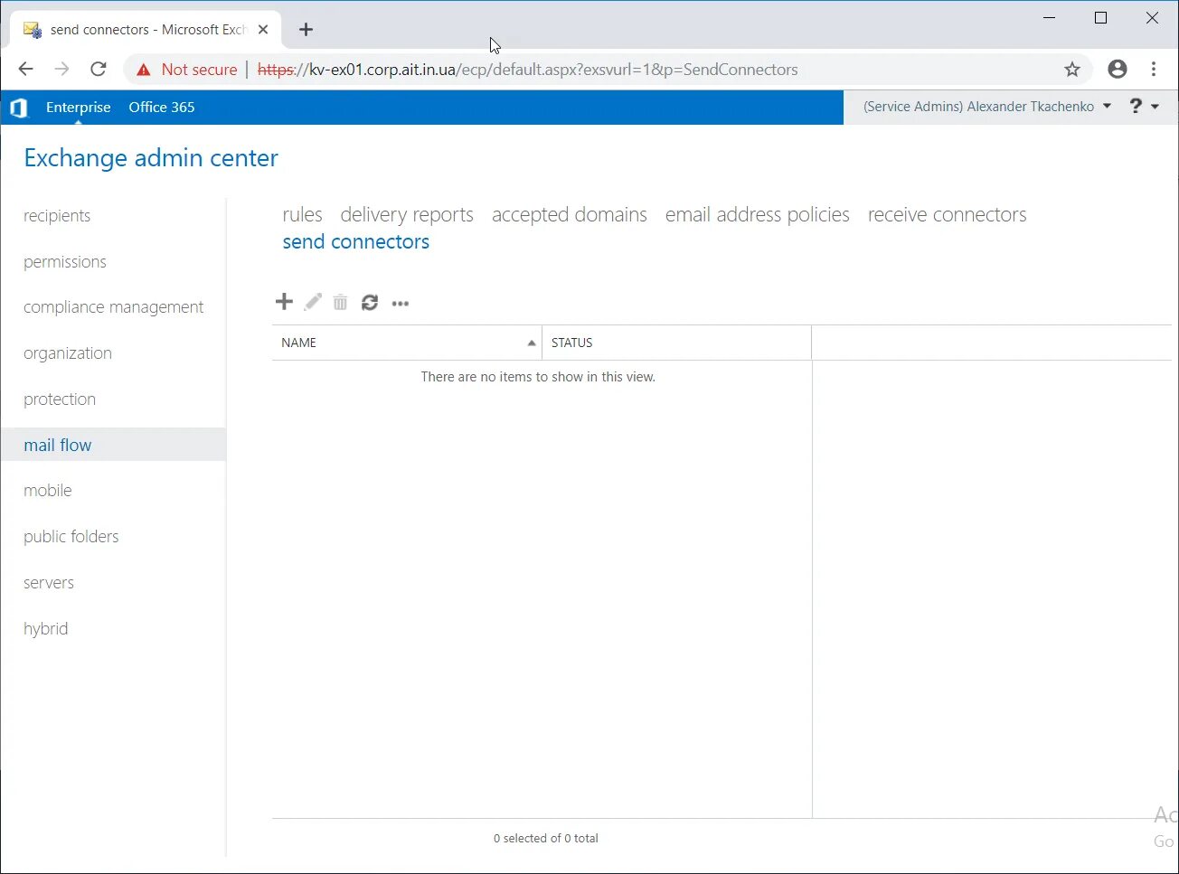Click the Office logo icon in header

tap(18, 108)
